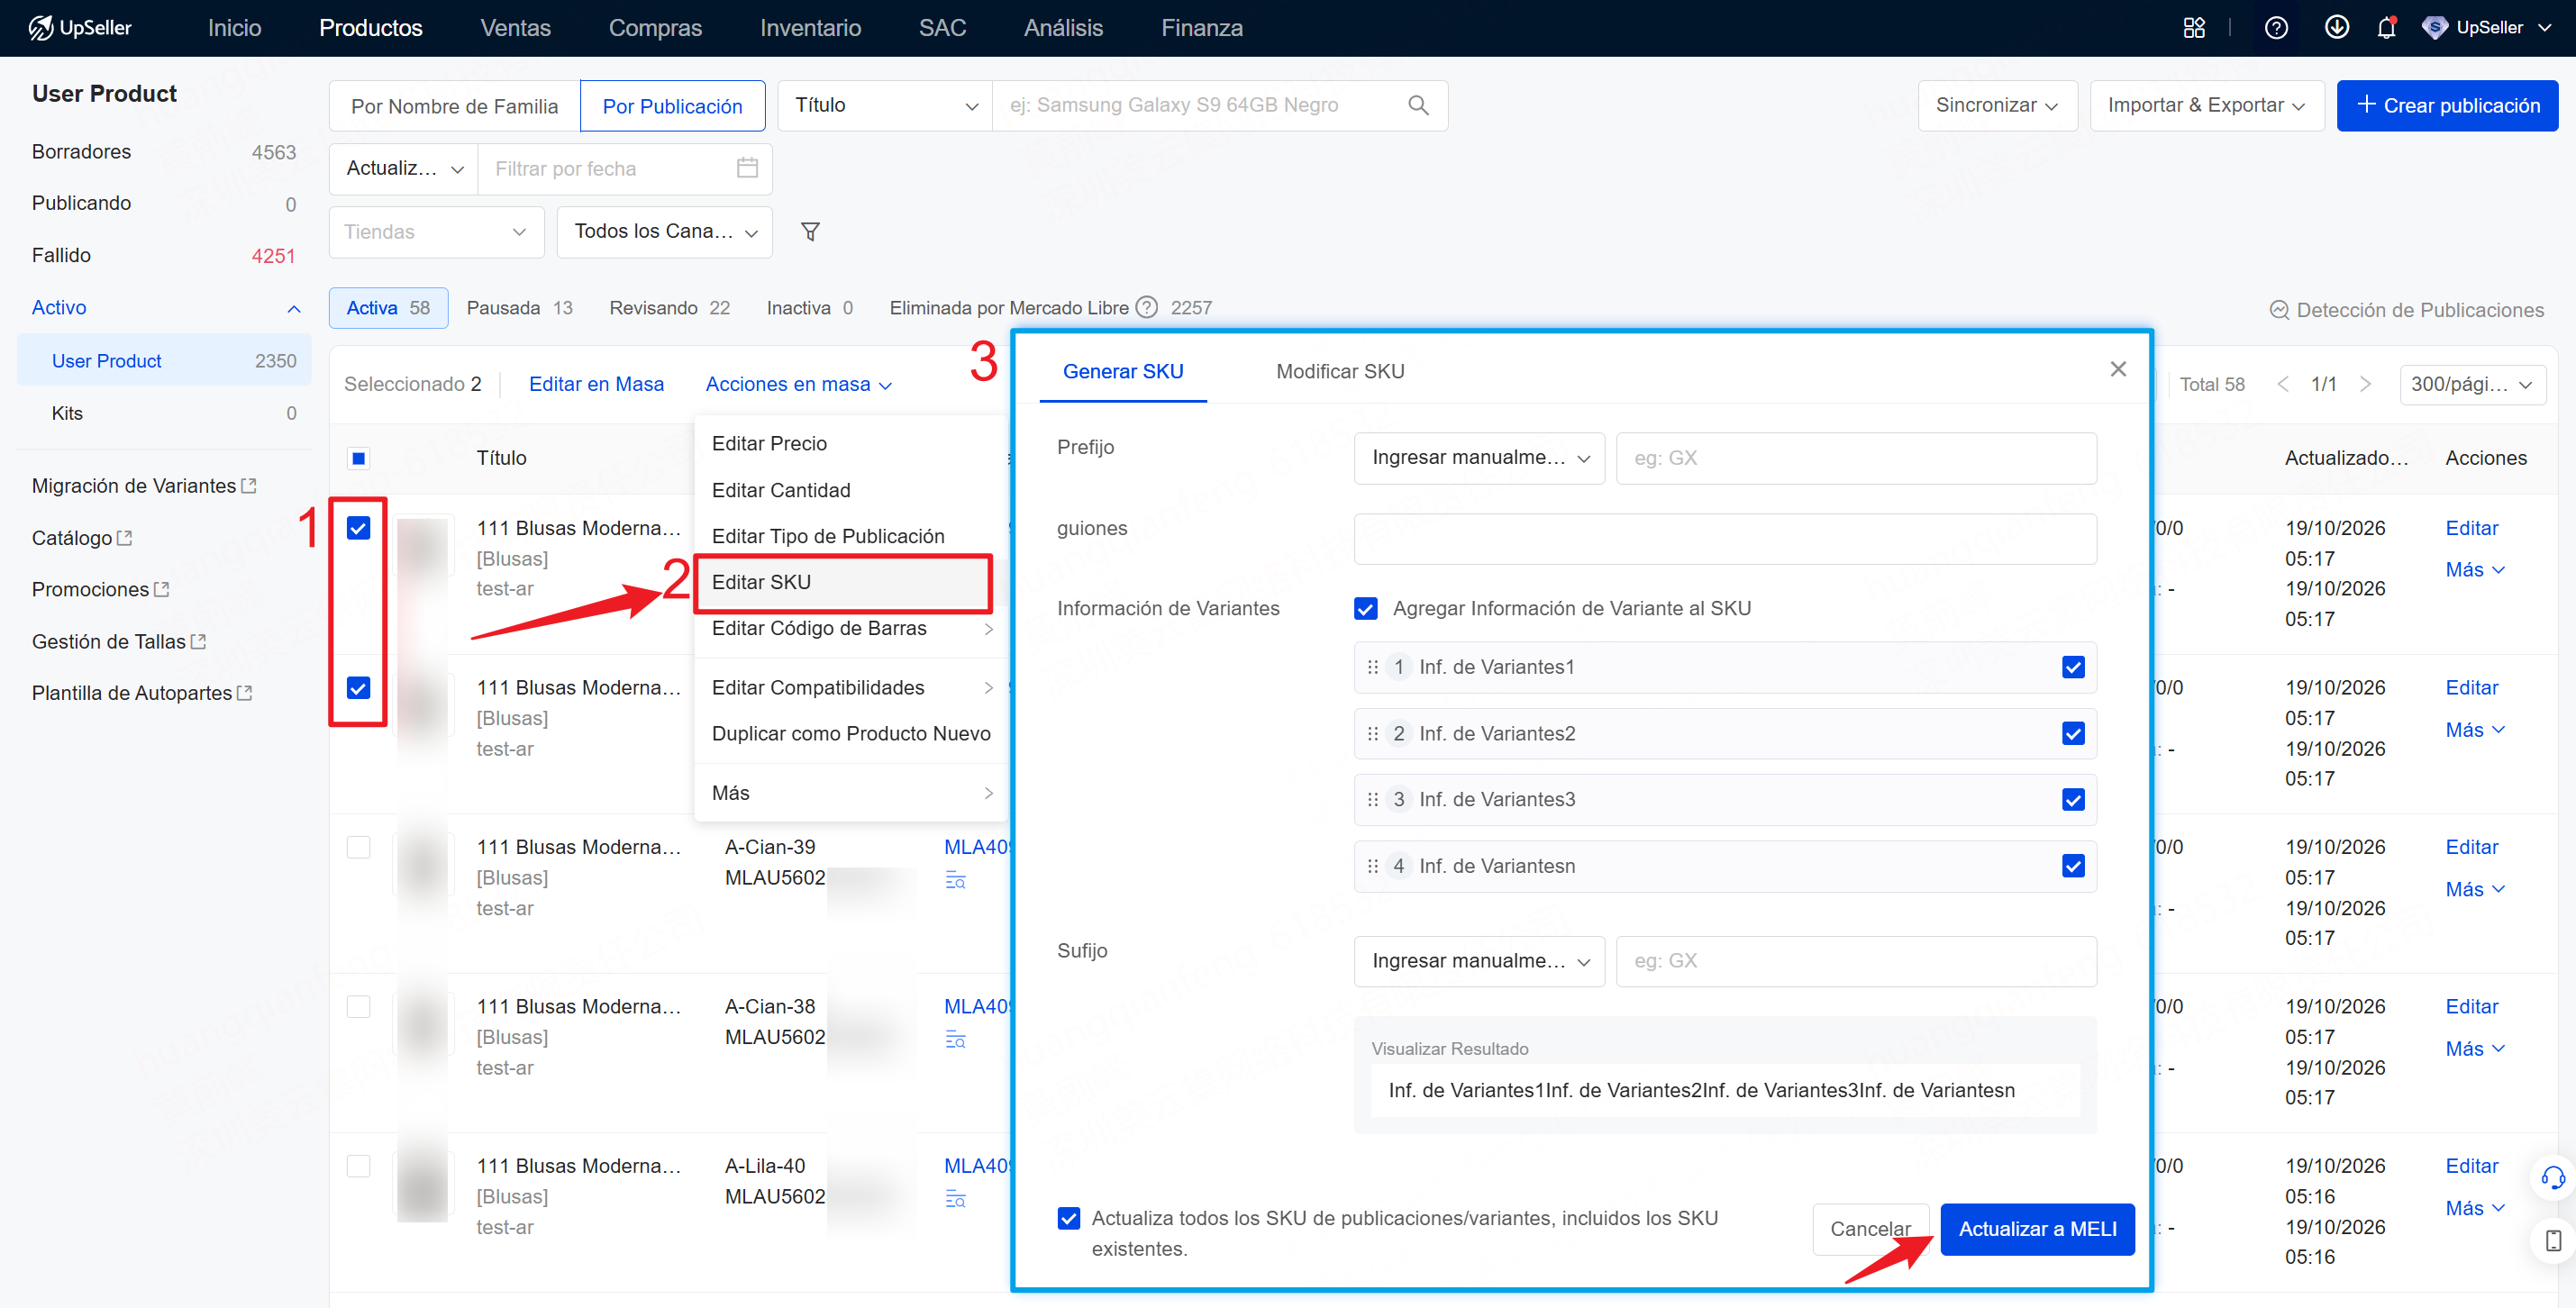Viewport: 2576px width, 1308px height.
Task: Expand Acciones en masa menu
Action: 798,384
